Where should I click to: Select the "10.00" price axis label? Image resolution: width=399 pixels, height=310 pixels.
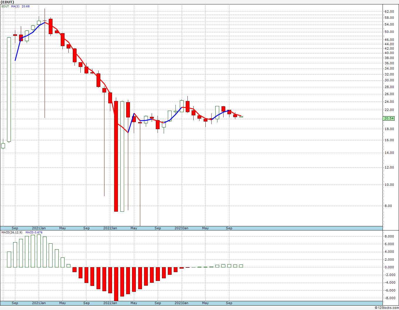tap(389, 185)
